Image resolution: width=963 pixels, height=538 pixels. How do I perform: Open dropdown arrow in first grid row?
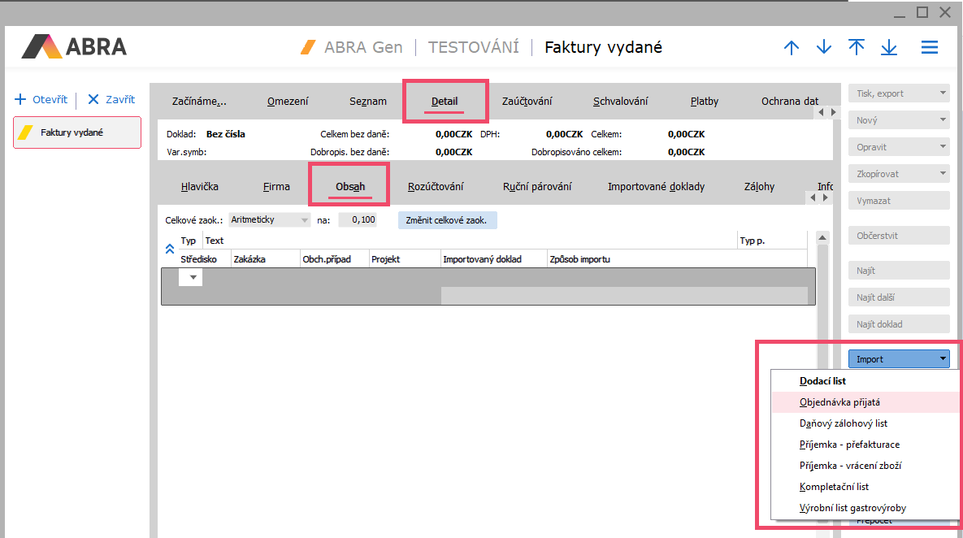(x=193, y=278)
